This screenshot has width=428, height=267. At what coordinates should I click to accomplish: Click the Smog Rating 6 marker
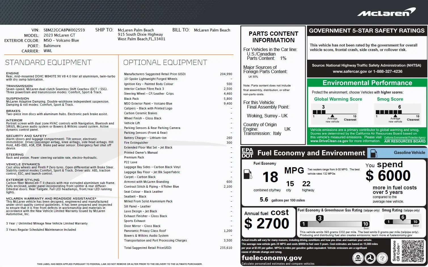point(402,217)
